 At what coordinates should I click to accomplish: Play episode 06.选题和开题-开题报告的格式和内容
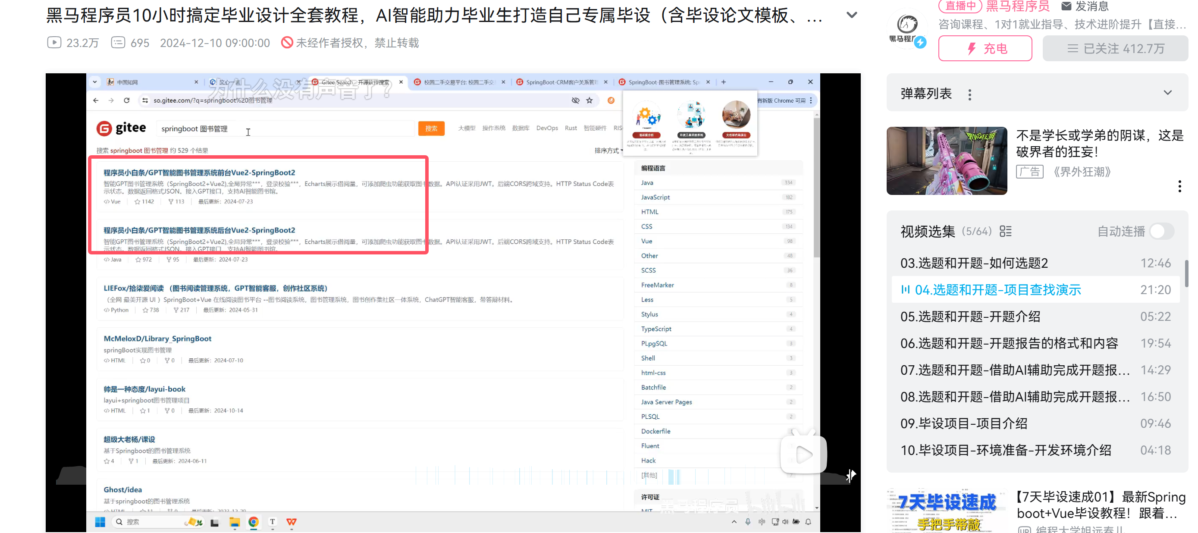point(1035,343)
